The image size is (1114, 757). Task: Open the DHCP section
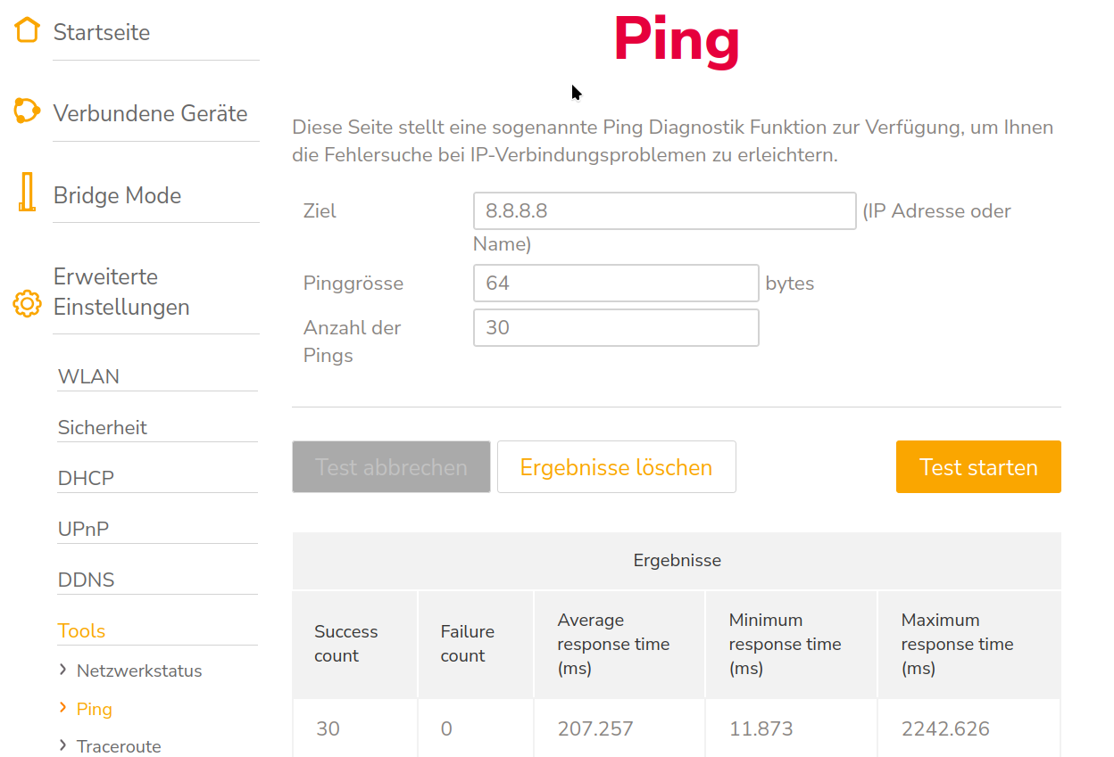tap(85, 478)
